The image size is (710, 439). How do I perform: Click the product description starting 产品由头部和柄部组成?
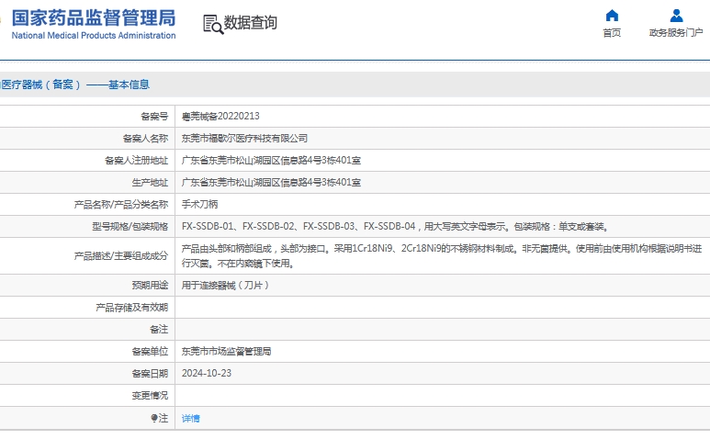(442, 255)
